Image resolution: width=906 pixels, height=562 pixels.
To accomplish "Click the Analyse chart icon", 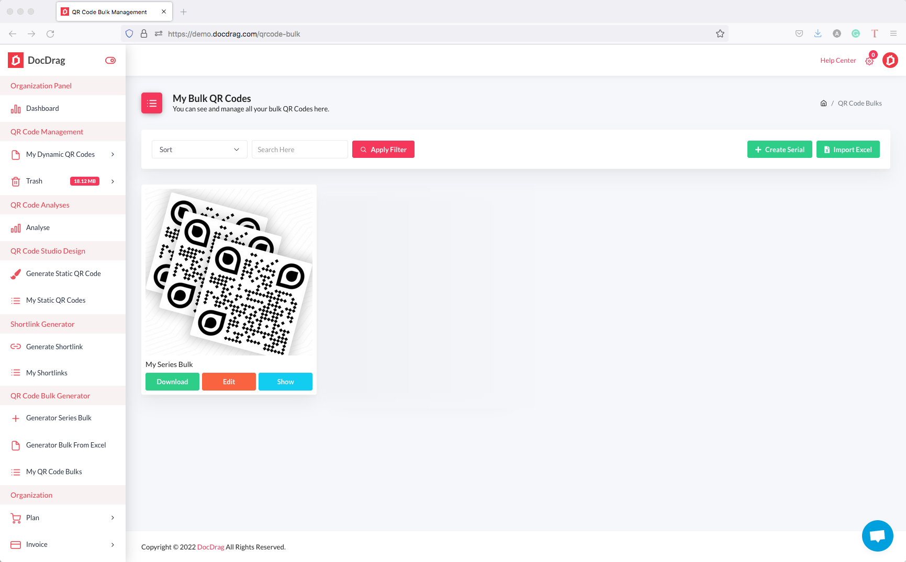I will pos(16,228).
